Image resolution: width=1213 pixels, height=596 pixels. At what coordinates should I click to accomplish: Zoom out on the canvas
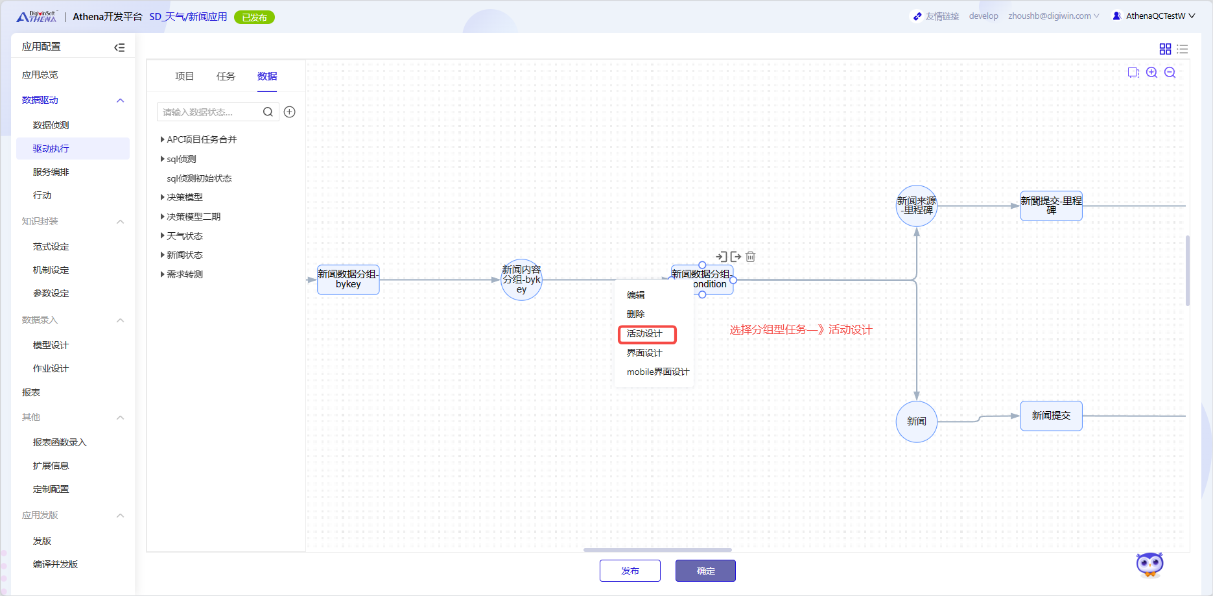[x=1170, y=73]
